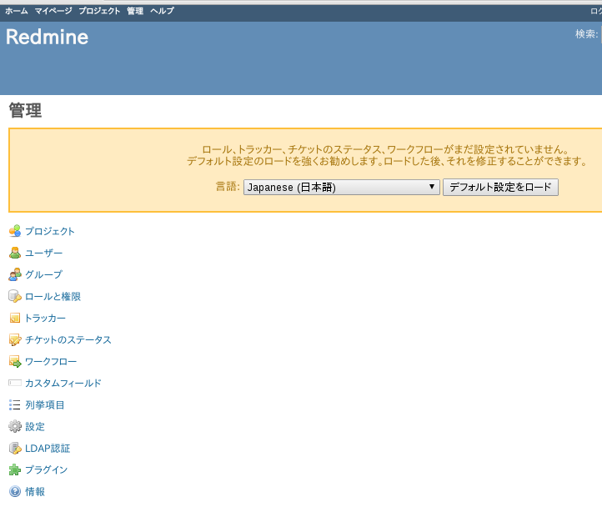Open 設定 settings link
Image resolution: width=602 pixels, height=512 pixels.
35,426
